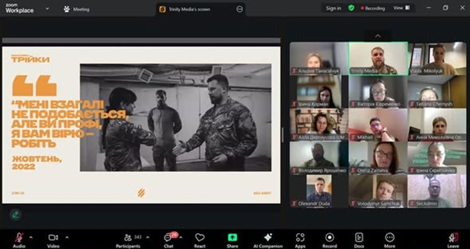This screenshot has height=249, width=470.
Task: Open Docs in toolbar
Action: coord(359,238)
